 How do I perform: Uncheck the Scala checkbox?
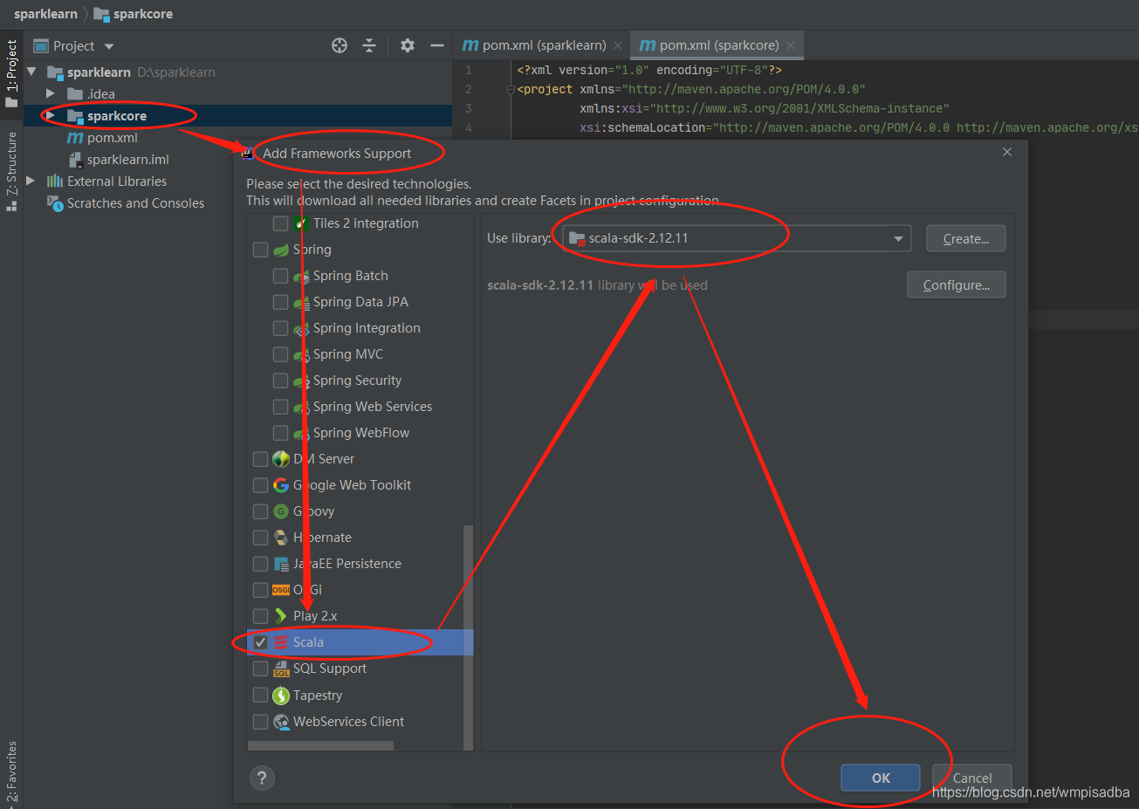click(x=260, y=642)
